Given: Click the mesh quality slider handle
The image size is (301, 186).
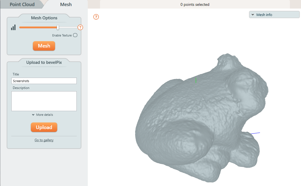Looking at the screenshot, I should coord(58,27).
